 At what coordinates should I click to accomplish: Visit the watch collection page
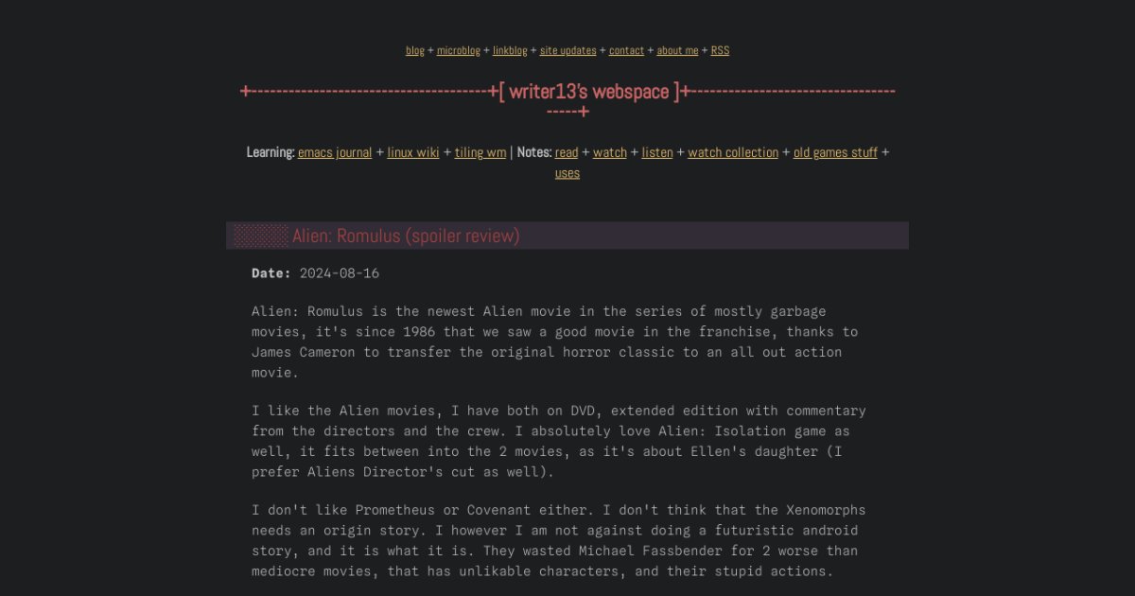733,152
